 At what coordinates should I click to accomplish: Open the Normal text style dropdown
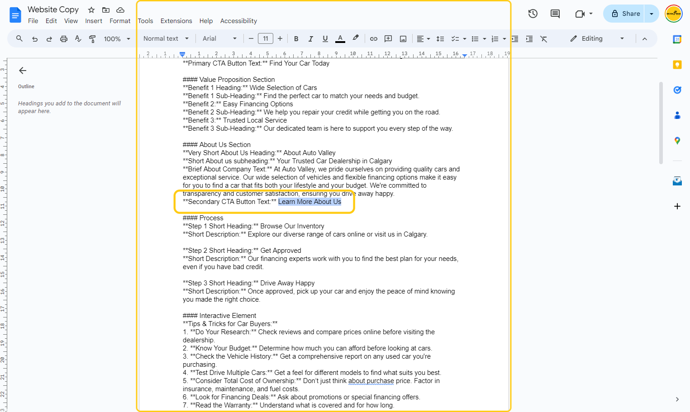166,39
